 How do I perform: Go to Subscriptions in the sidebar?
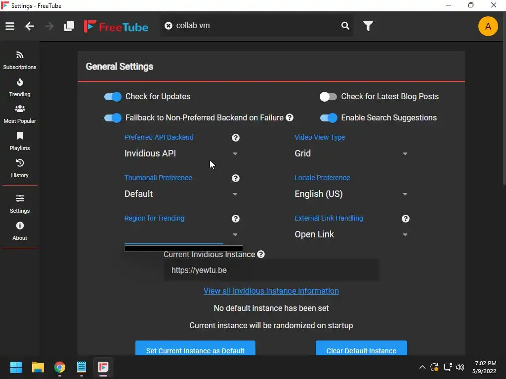click(20, 60)
